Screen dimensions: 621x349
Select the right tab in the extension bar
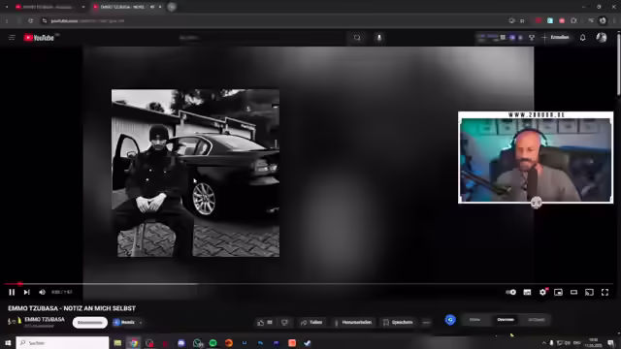pyautogui.click(x=537, y=320)
